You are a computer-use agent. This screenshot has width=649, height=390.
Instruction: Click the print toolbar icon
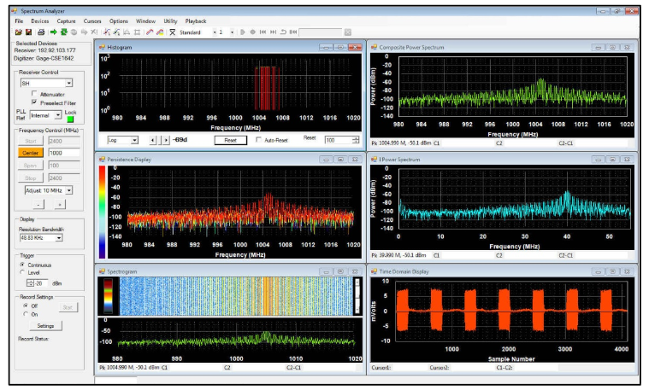tap(40, 32)
